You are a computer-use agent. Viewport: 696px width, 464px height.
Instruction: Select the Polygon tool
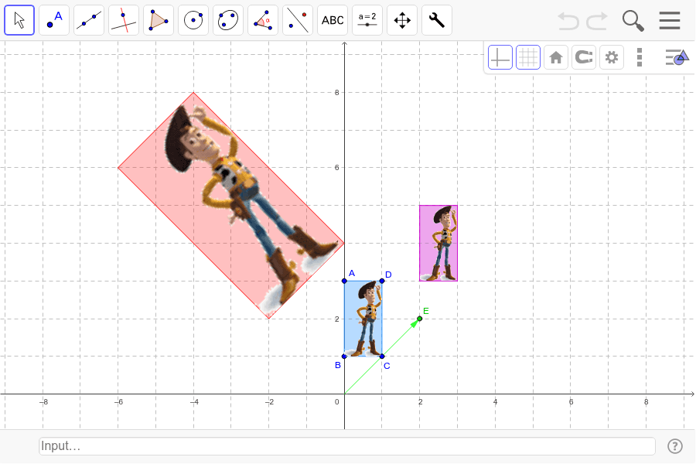point(159,20)
